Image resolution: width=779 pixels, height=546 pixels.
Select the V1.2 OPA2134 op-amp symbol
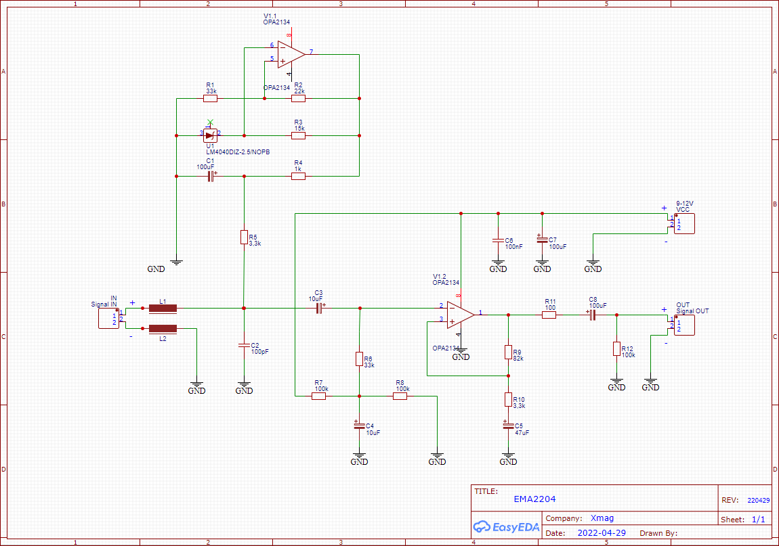click(461, 315)
